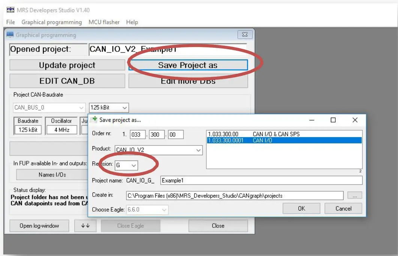398x256 pixels.
Task: Minimize the Save project as dialog
Action: coord(312,120)
